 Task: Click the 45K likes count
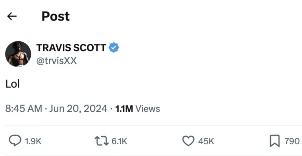206,141
